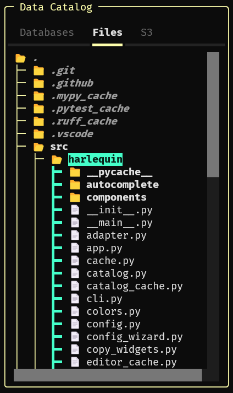The height and width of the screenshot is (393, 233).
Task: Collapse the root '.' directory node
Action: pos(35,58)
